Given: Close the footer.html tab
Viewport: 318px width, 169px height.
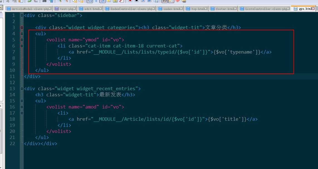Looking at the screenshot, I should [235, 9].
